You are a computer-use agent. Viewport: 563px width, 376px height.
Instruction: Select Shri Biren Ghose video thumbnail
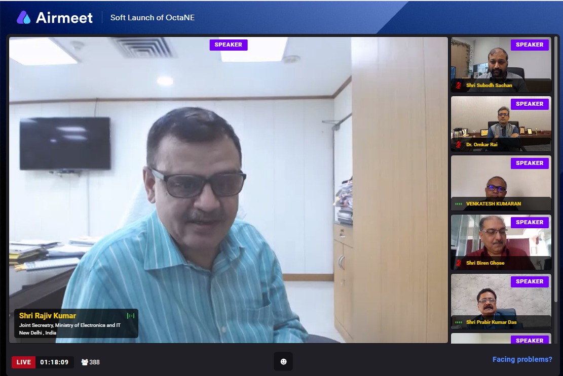pos(501,242)
